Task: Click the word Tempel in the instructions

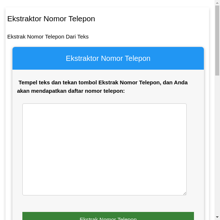Action: 28,82
